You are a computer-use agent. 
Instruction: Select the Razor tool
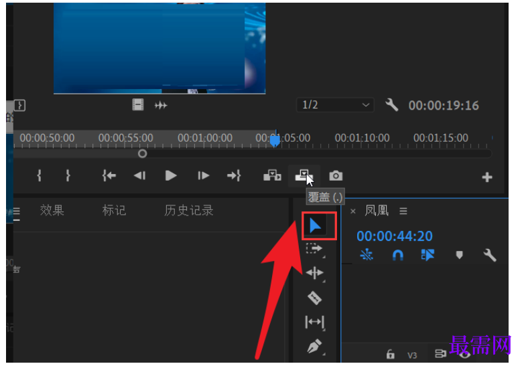[x=314, y=298]
